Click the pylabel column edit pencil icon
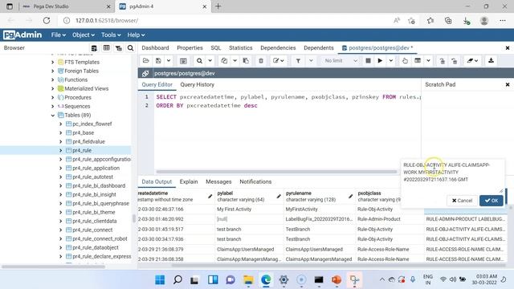This screenshot has width=514, height=289. 279,196
